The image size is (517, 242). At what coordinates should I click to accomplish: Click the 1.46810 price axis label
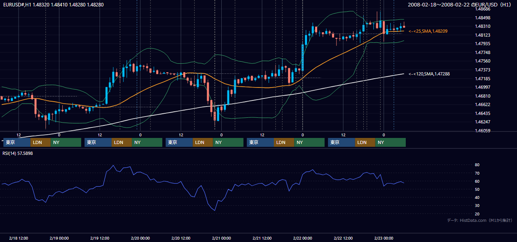tap(482, 96)
